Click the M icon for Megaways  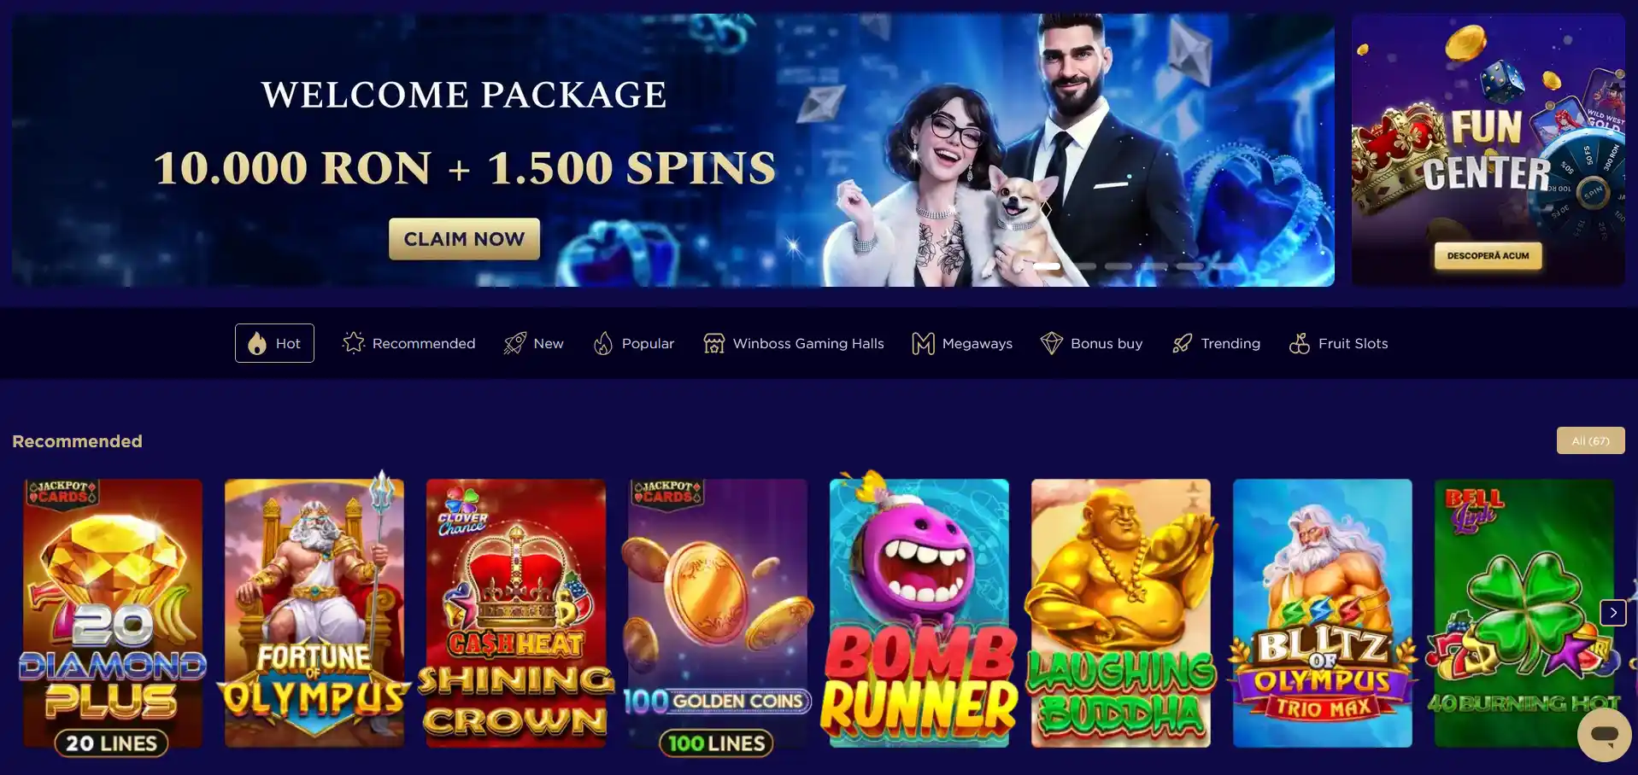coord(923,343)
